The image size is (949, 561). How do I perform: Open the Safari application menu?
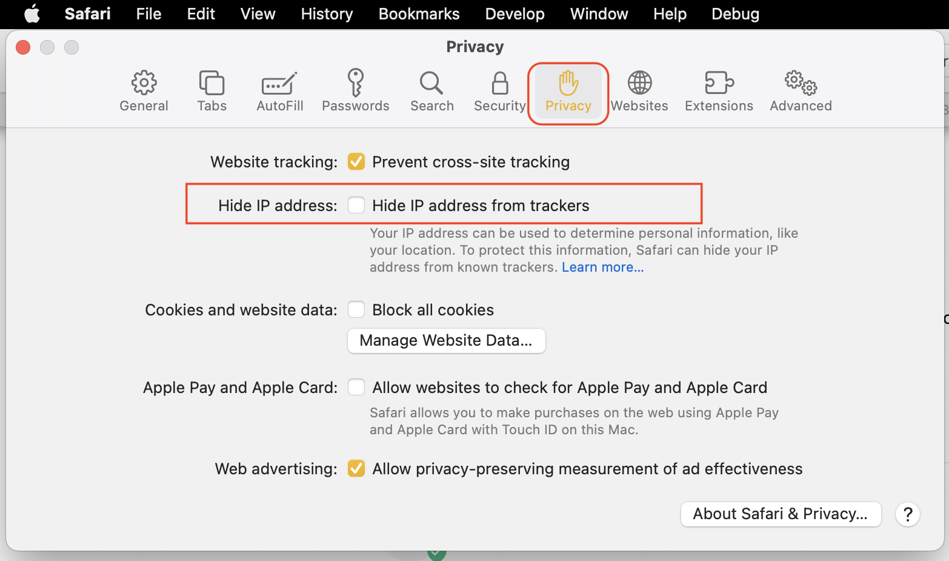point(88,13)
